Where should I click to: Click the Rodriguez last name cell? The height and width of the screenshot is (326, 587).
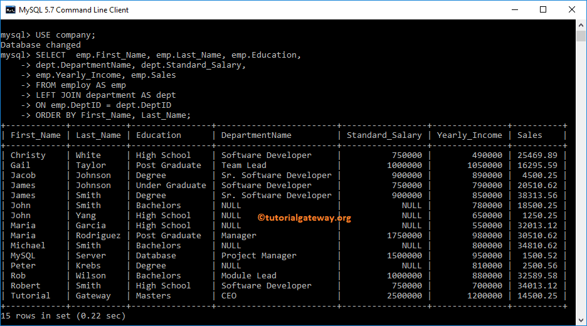click(x=98, y=236)
